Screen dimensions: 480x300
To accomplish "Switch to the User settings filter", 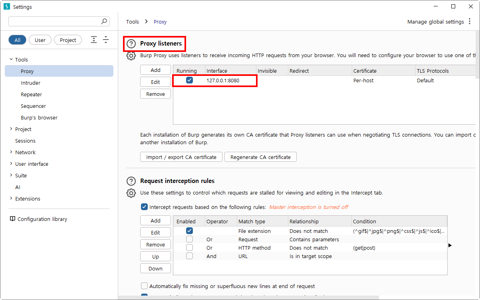I will 40,40.
